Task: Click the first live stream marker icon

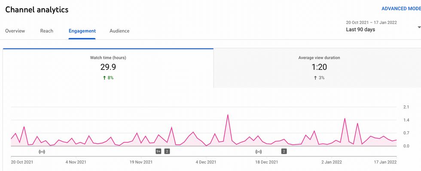Action: coord(42,152)
